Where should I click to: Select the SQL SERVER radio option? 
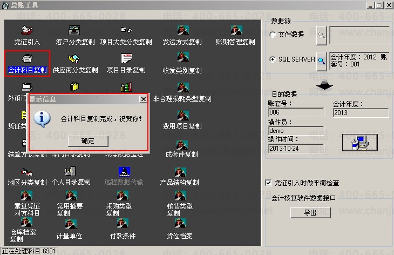click(x=273, y=59)
